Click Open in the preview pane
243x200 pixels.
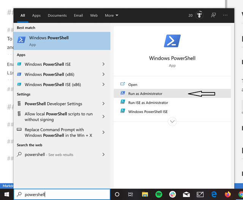[x=172, y=84]
